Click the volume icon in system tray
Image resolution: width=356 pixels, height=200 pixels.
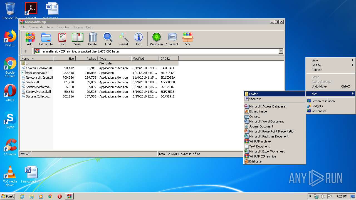[323, 196]
